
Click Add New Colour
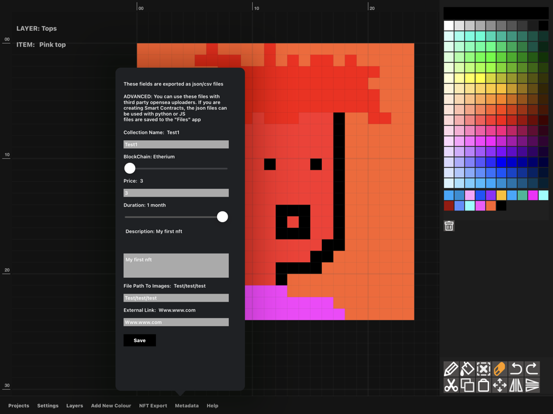pos(111,406)
